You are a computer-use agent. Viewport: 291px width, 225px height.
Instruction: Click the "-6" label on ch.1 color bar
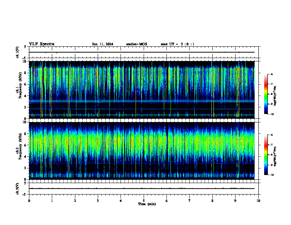[x=271, y=74]
